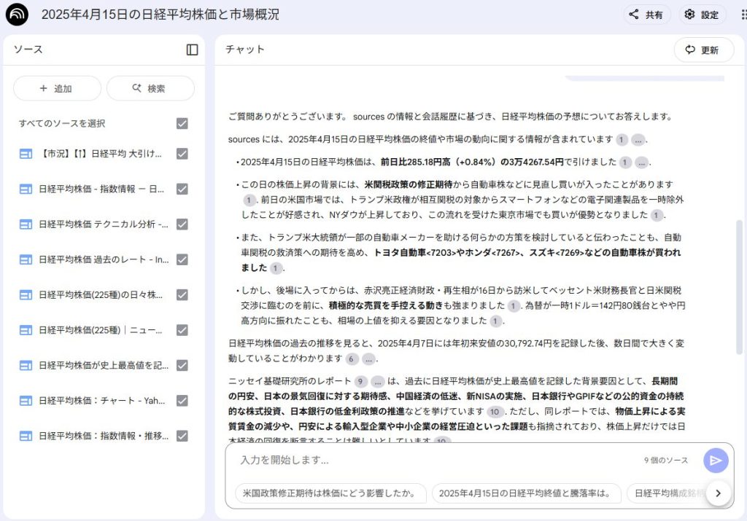Open the 共有 share menu
747x521 pixels.
646,15
